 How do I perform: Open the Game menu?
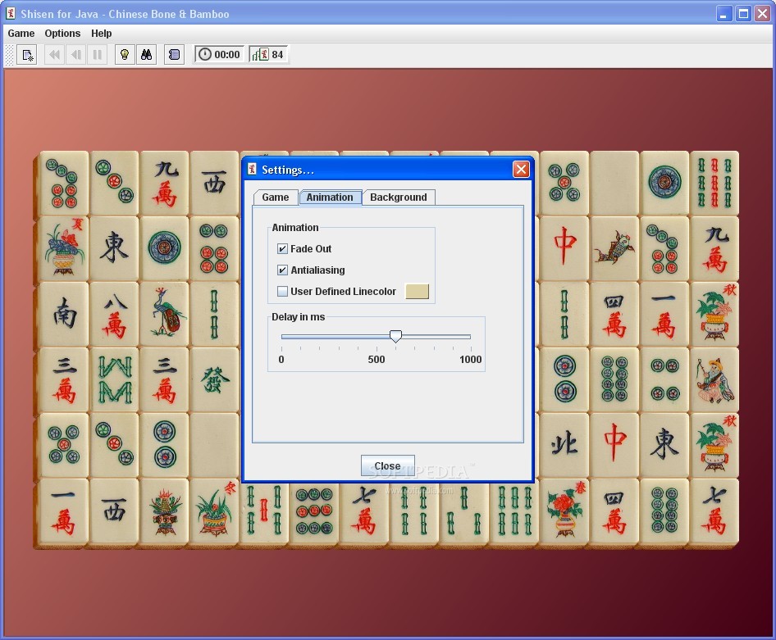[x=21, y=33]
